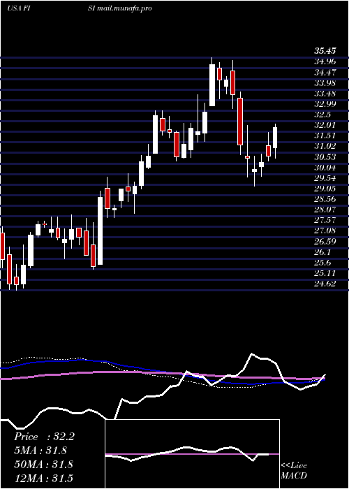Click the 5MA : 31.8 readout
This screenshot has height=489, width=349.
[x=40, y=451]
